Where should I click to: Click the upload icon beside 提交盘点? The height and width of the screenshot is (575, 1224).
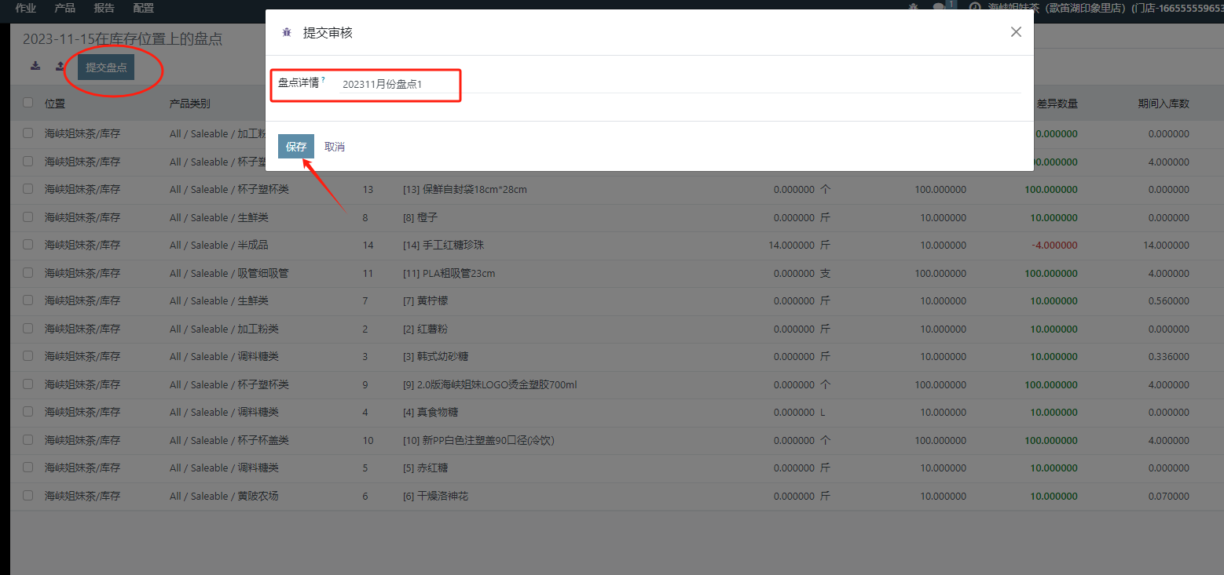pos(60,67)
